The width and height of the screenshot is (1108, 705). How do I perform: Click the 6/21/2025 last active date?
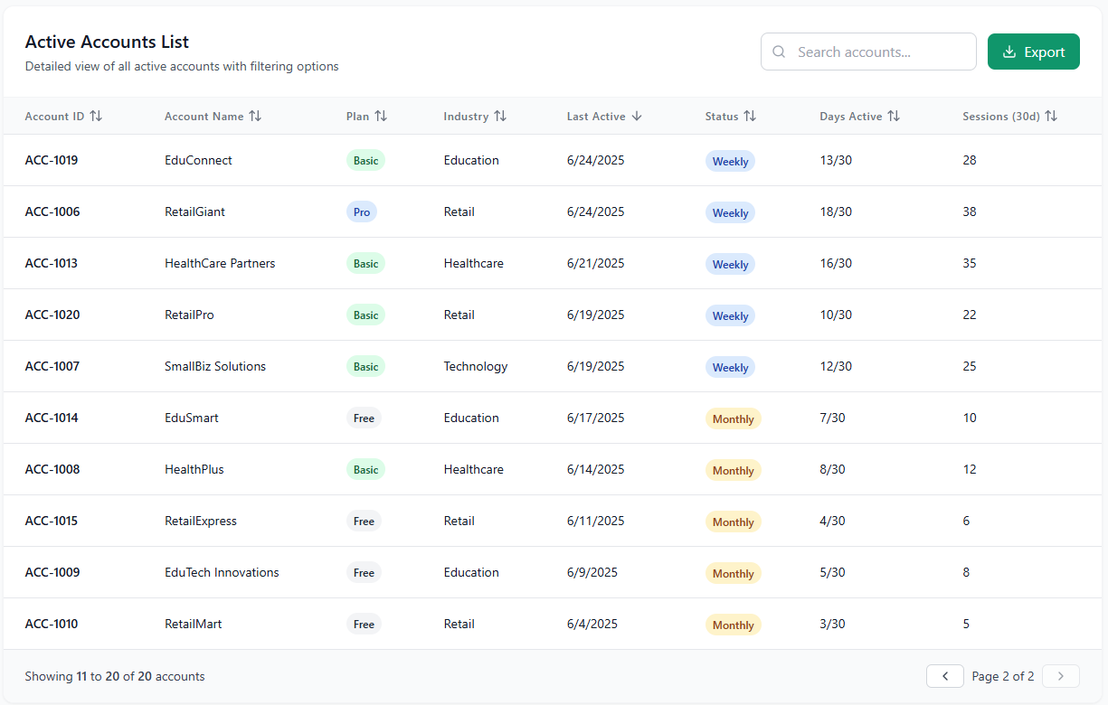tap(596, 263)
